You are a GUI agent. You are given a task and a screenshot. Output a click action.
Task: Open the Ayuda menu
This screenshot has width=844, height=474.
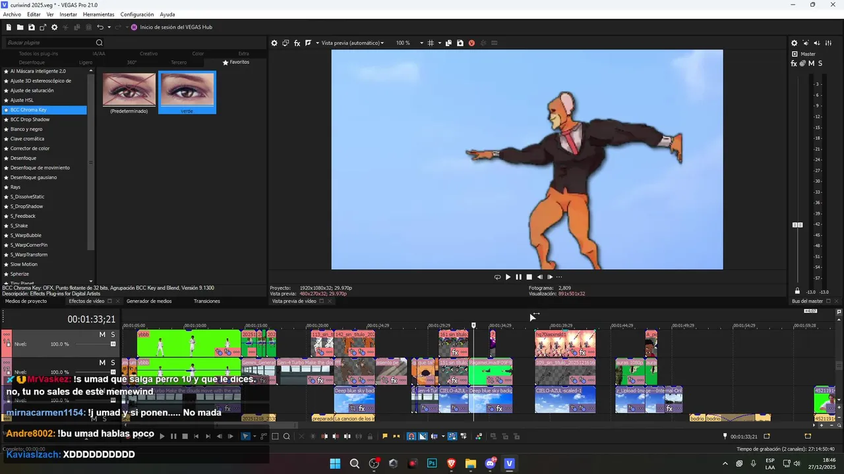click(167, 14)
